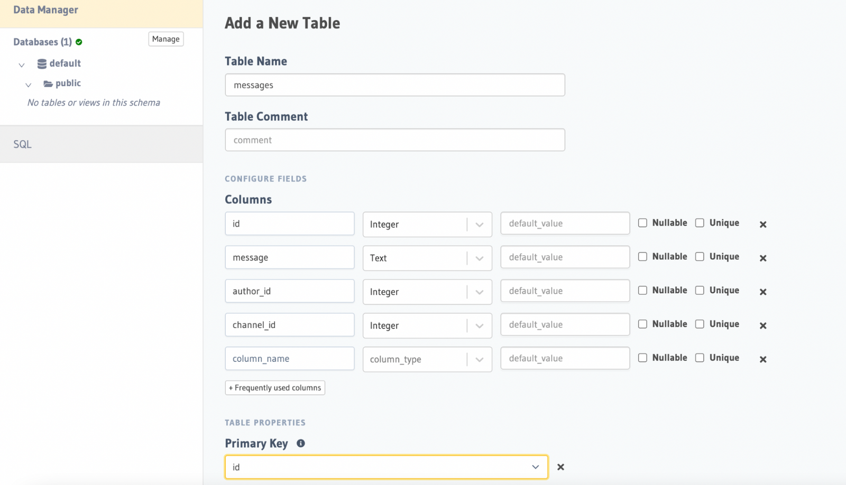The image size is (846, 485).
Task: Delete the empty "column_name" row
Action: pyautogui.click(x=763, y=359)
